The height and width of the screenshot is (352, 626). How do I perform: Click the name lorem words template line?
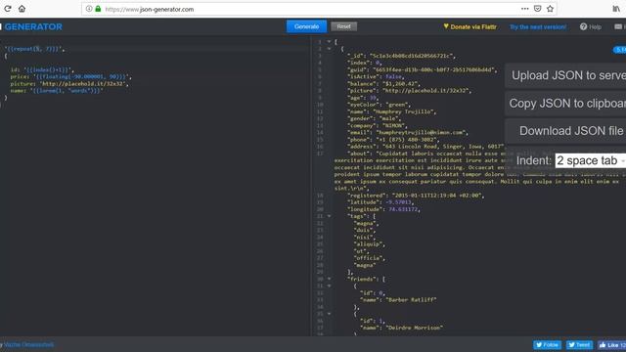point(57,91)
